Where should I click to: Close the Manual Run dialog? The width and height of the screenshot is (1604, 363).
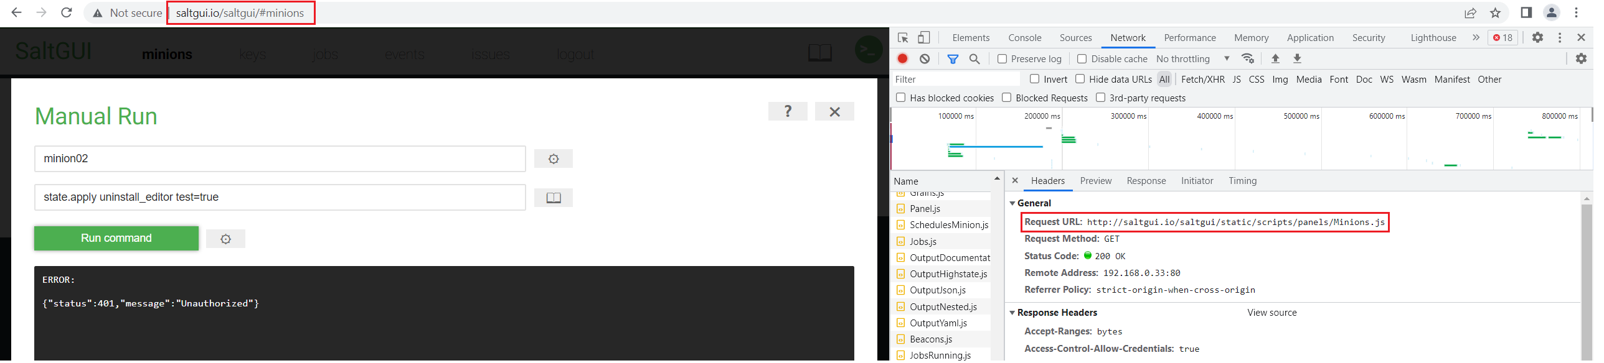[x=834, y=111]
